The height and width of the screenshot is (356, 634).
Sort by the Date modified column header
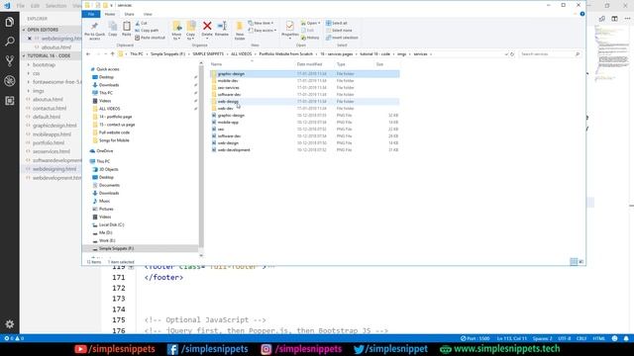[x=309, y=64]
